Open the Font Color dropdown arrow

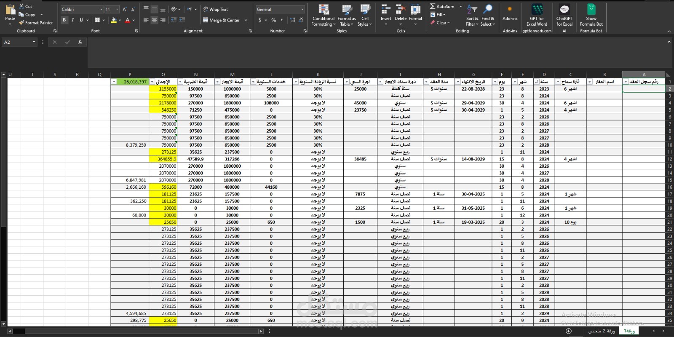pos(134,20)
